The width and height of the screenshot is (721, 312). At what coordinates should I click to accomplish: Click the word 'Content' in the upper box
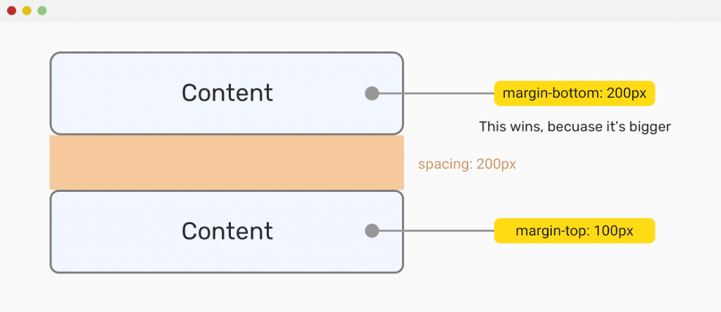[x=227, y=93]
